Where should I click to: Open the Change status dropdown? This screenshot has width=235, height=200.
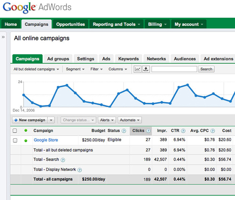pos(78,120)
